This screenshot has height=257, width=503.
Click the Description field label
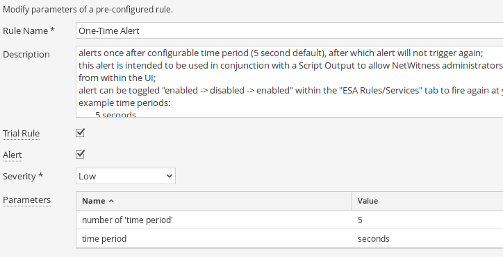point(26,55)
